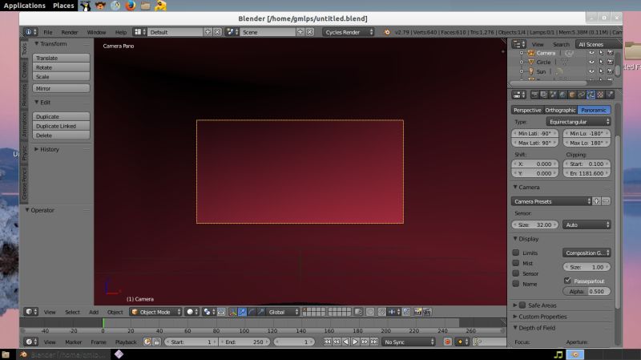641x360 pixels.
Task: Hide the Camera object via eye icon
Action: coord(591,53)
